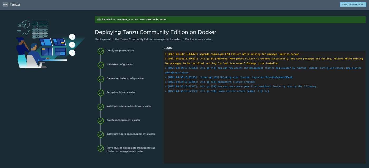Click the upgrade_region.go:389 failure log line
The height and width of the screenshot is (168, 369).
click(x=232, y=54)
